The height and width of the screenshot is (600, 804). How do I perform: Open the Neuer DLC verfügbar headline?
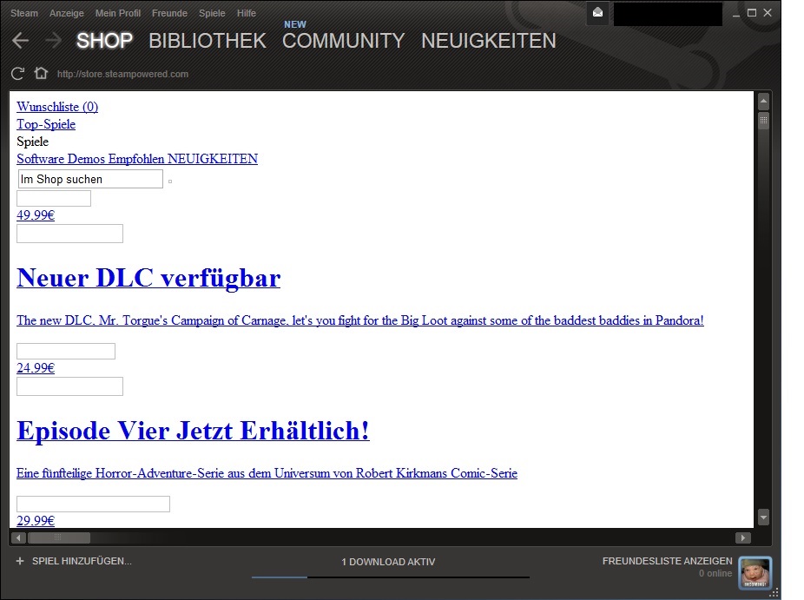point(148,278)
